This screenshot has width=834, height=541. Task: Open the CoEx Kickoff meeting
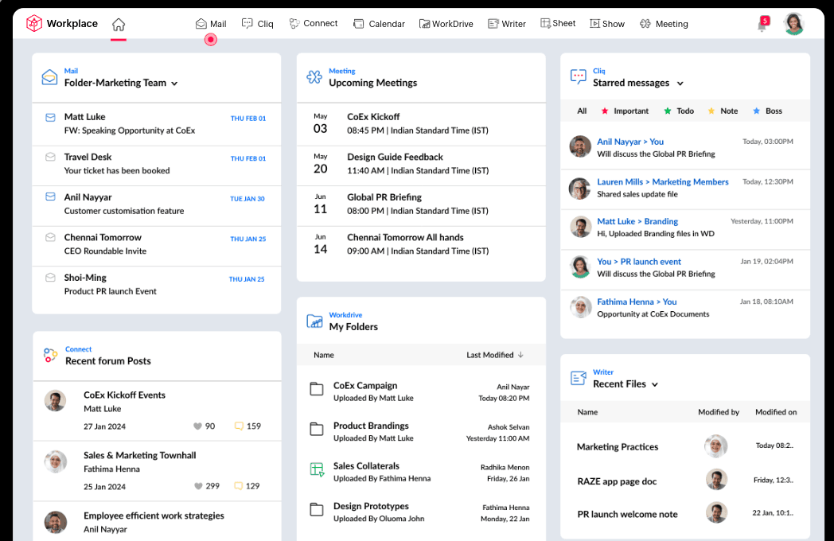[x=421, y=124]
